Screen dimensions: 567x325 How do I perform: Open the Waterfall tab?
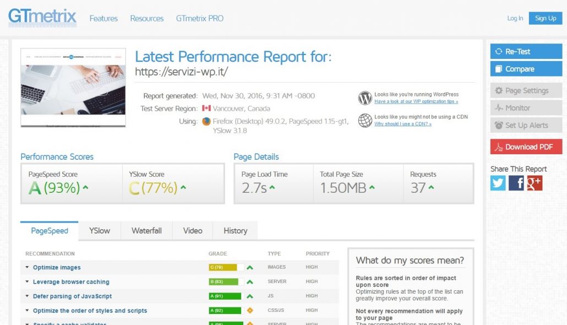coord(146,231)
